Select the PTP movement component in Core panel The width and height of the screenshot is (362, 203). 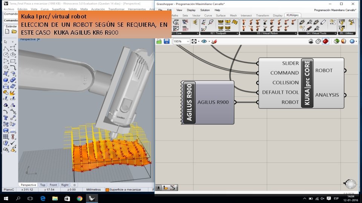[176, 22]
